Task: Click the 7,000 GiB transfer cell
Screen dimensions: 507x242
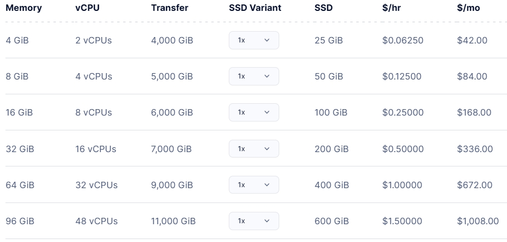Action: pos(171,149)
